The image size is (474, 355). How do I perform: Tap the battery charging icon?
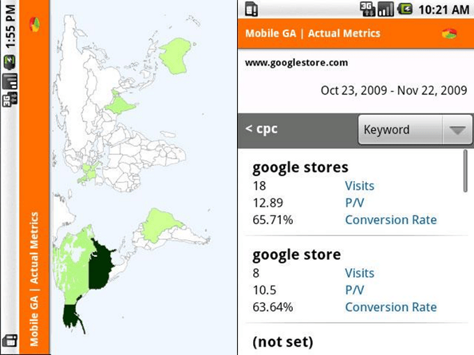(405, 9)
